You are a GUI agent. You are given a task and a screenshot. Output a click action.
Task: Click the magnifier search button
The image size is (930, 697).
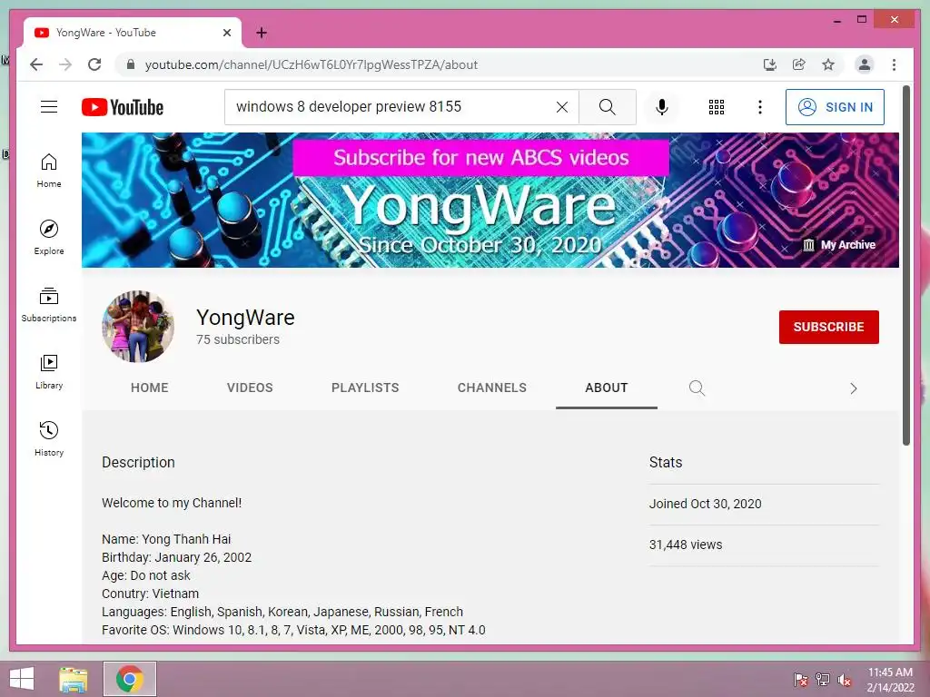[x=608, y=107]
